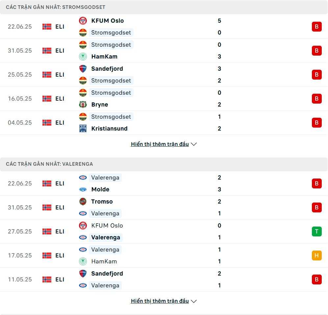Image resolution: width=328 pixels, height=315 pixels.
Task: Click the Sandefjord crest in the 25.05.25 match
Action: [83, 69]
